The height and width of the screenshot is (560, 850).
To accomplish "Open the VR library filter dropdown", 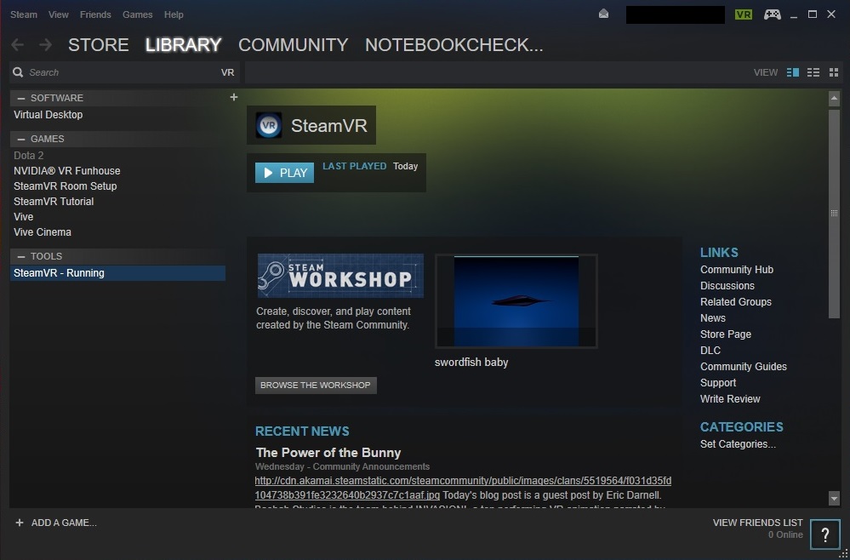I will coord(228,72).
